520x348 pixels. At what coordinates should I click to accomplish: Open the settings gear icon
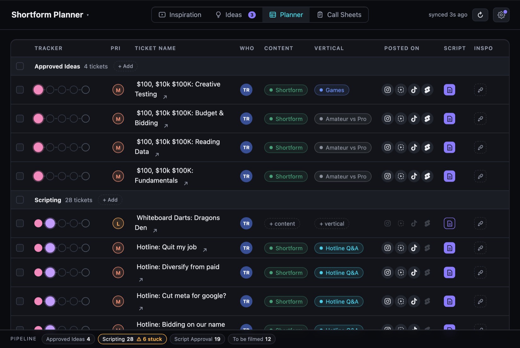501,15
